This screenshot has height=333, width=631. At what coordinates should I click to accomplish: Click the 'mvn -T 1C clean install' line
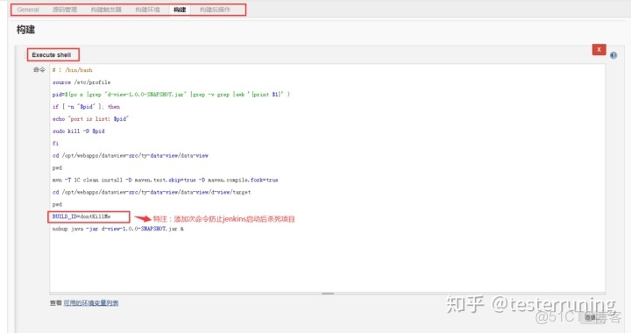[165, 181]
